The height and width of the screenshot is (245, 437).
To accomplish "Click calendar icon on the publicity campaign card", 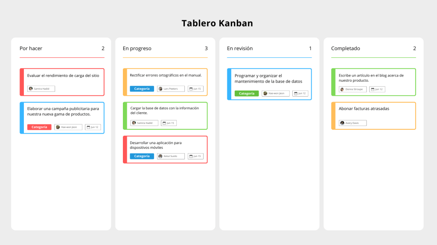I will 88,127.
